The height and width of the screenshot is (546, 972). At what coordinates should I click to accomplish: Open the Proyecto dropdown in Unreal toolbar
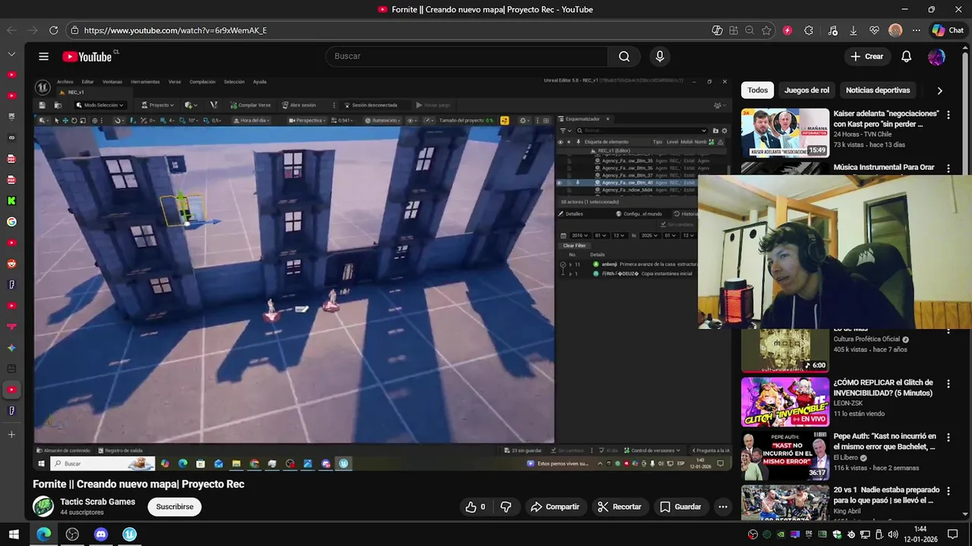pyautogui.click(x=158, y=105)
